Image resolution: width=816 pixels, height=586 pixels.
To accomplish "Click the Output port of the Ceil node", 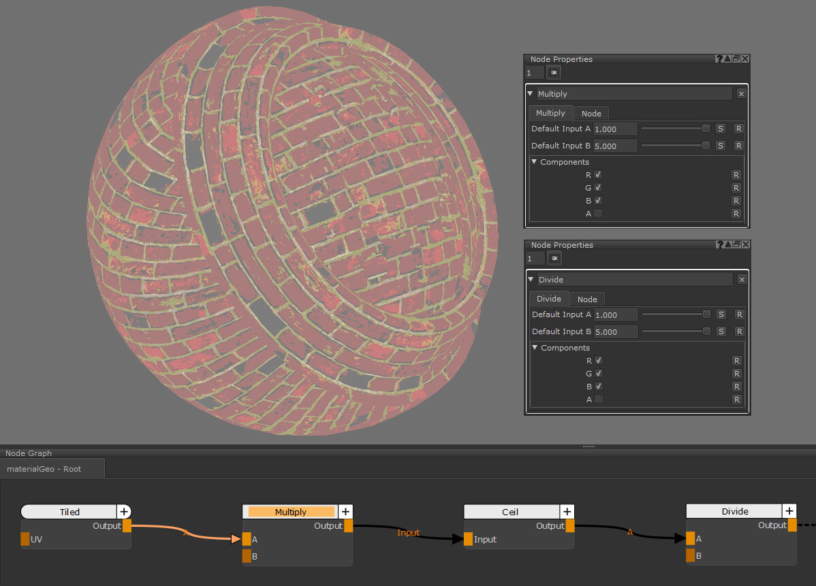I will [x=570, y=526].
